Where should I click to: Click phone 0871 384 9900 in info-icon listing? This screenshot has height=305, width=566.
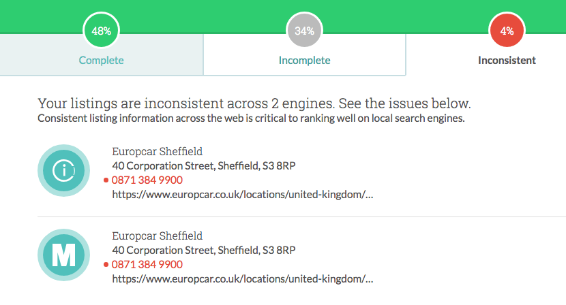click(147, 180)
